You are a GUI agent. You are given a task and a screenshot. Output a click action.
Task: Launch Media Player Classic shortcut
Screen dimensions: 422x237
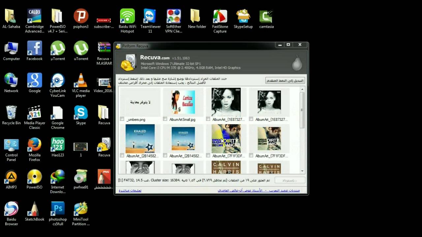[35, 118]
